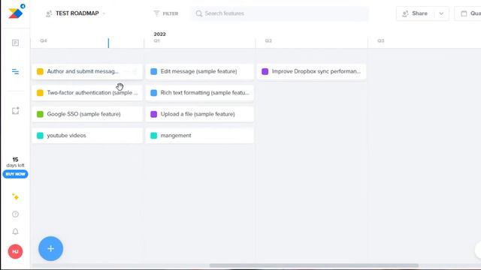Click blue swatch on Rich text formatting card
Screen dimensions: 481x270
(x=153, y=93)
